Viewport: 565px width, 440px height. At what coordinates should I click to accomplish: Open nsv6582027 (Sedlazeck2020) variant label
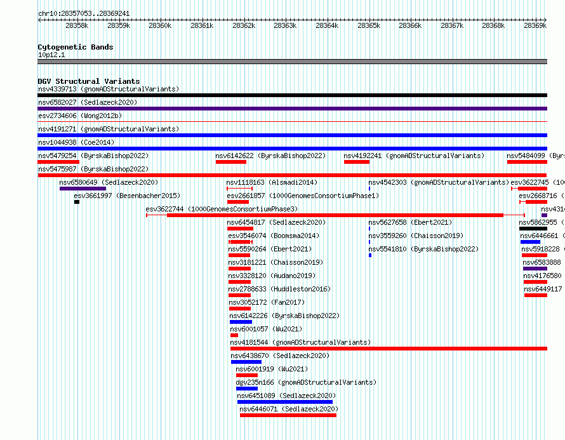(88, 102)
